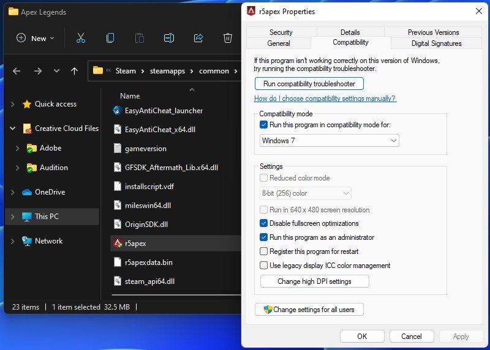
Task: Click the Paste clipboard icon in Explorer toolbar
Action: coord(140,38)
